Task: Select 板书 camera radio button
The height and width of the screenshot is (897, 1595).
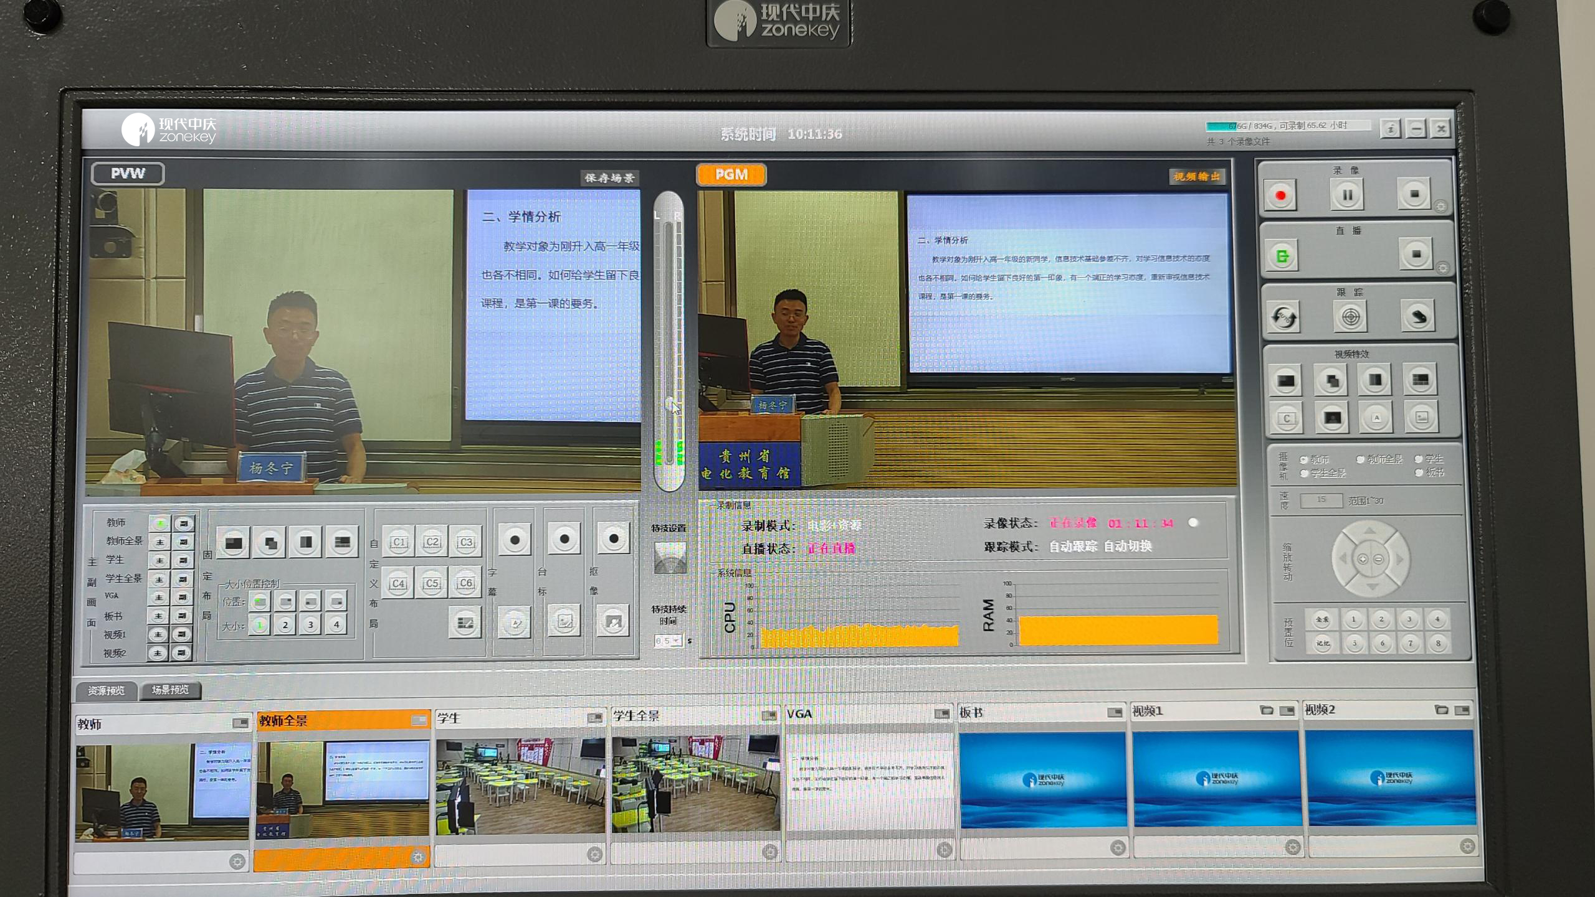Action: 1419,472
